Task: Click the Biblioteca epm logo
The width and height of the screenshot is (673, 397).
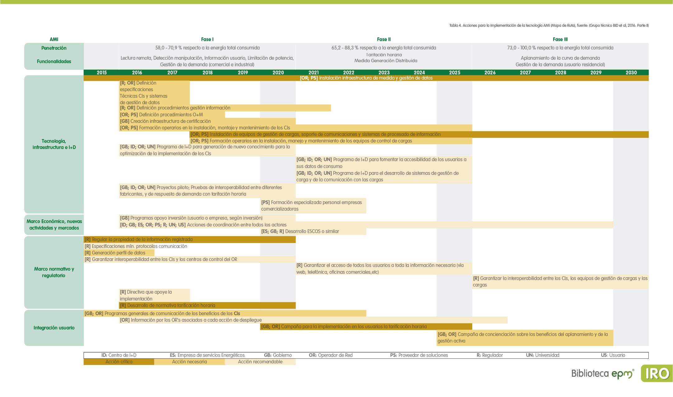Action: click(x=602, y=373)
